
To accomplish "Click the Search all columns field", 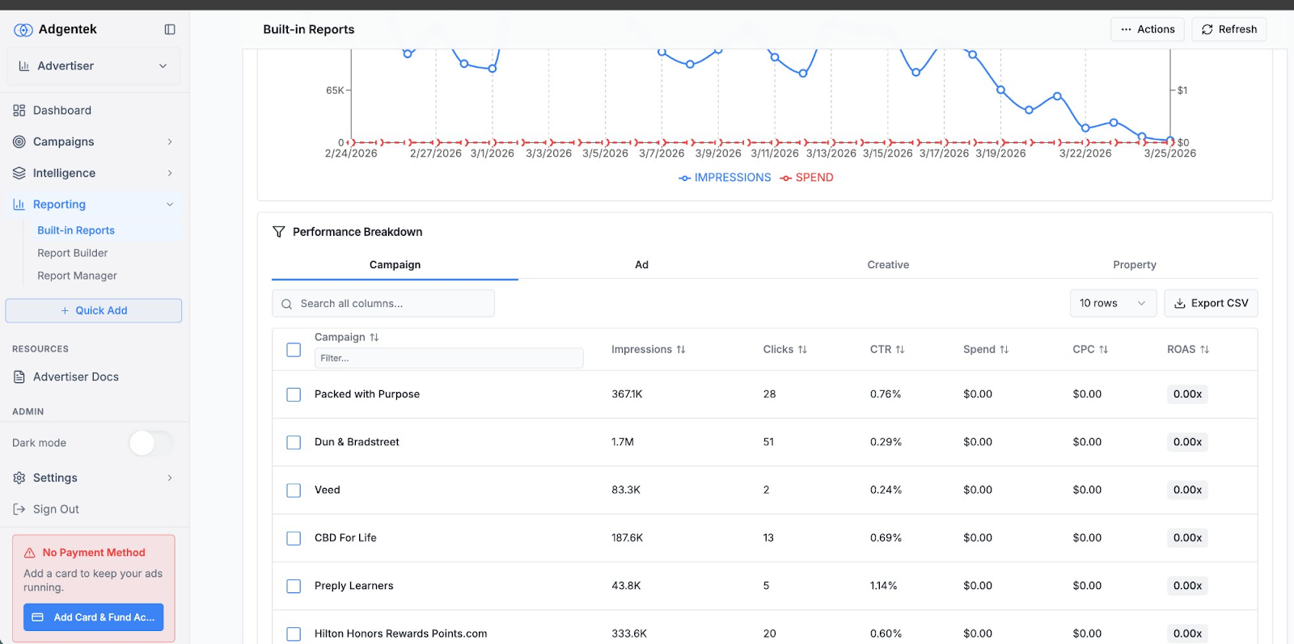I will 383,304.
